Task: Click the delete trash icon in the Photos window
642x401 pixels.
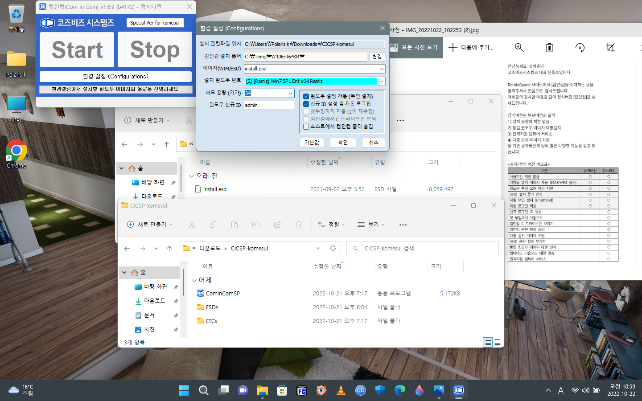Action: click(549, 47)
